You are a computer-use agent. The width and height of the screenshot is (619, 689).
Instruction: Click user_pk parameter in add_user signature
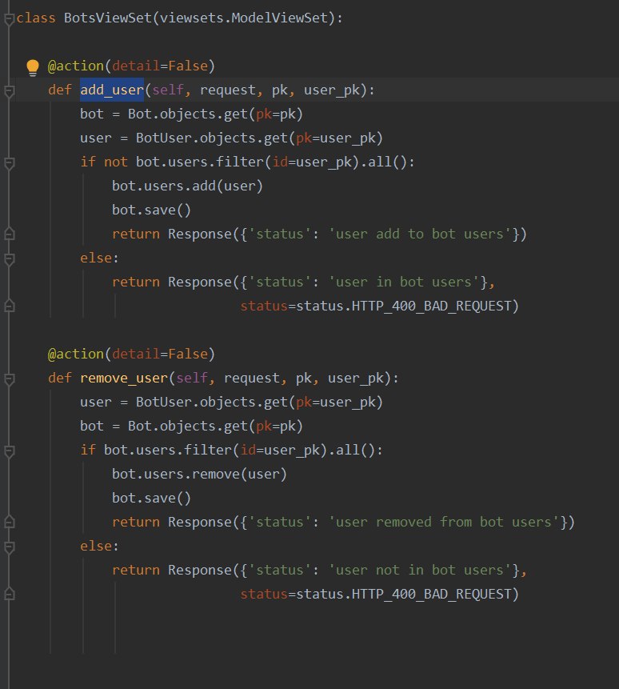coord(332,90)
